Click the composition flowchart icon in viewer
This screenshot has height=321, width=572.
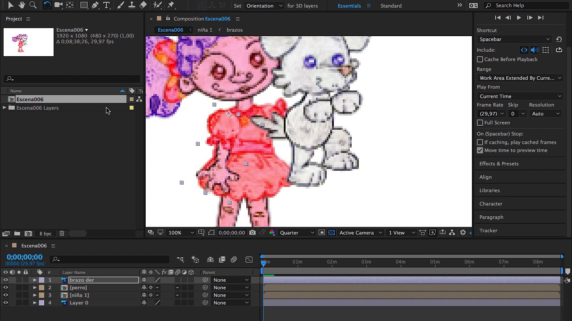click(x=452, y=233)
